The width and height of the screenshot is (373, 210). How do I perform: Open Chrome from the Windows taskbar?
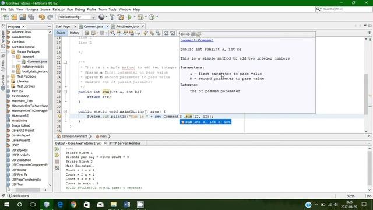point(73,205)
